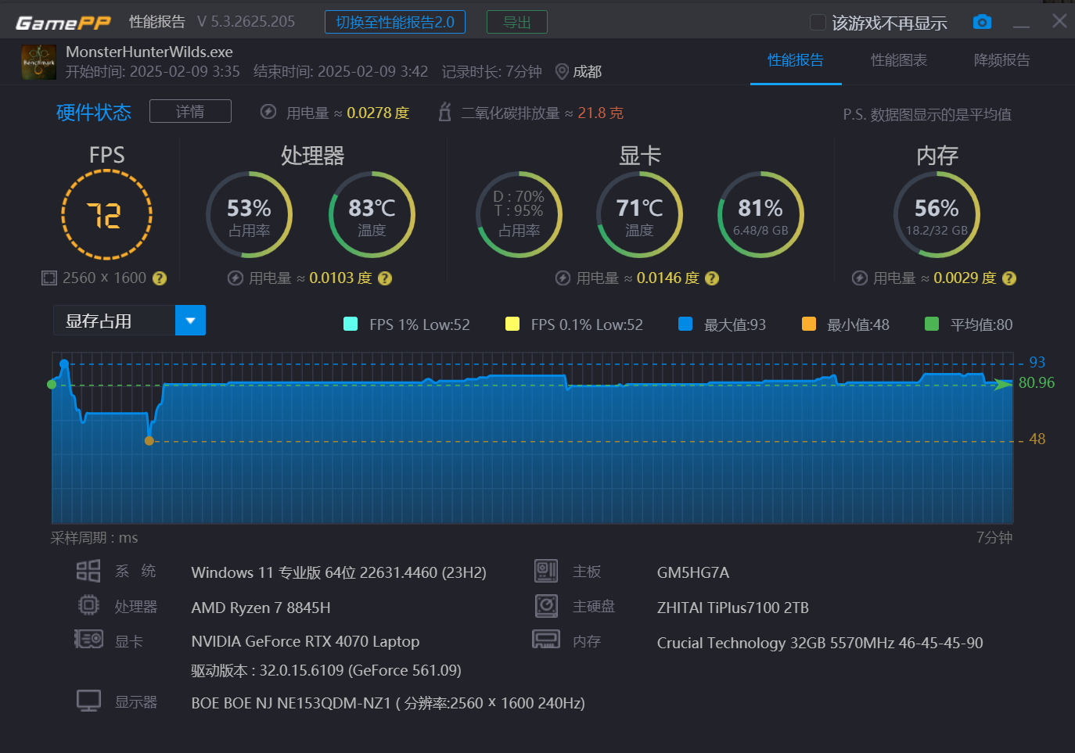
Task: Click the camera screenshot icon in the title bar
Action: coord(982,22)
